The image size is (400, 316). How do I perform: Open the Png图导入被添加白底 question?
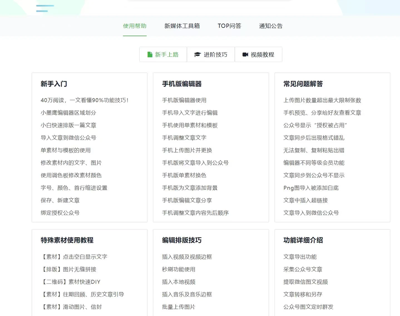(311, 188)
